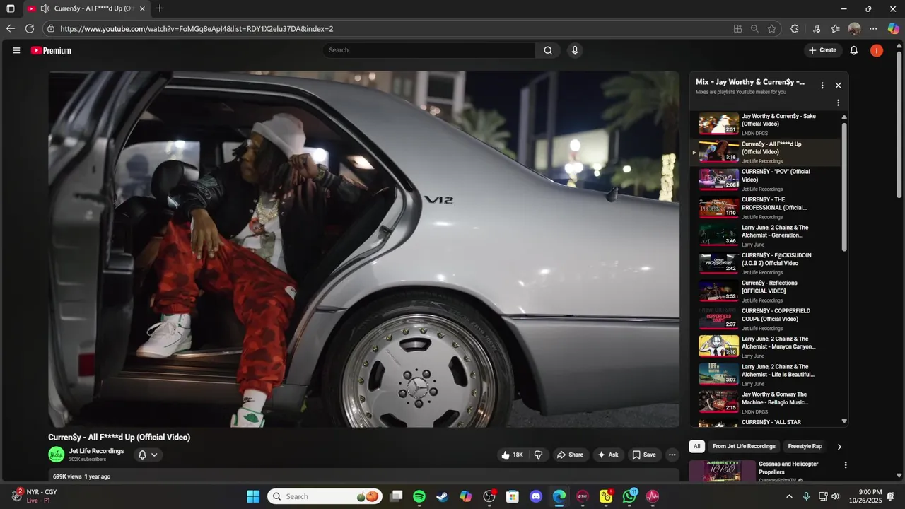Image resolution: width=905 pixels, height=509 pixels.
Task: Click the search magnifier button
Action: (x=548, y=50)
